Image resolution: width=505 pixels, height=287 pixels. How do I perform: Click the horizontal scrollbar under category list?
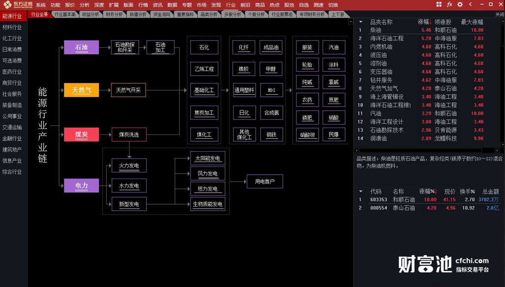pyautogui.click(x=420, y=151)
